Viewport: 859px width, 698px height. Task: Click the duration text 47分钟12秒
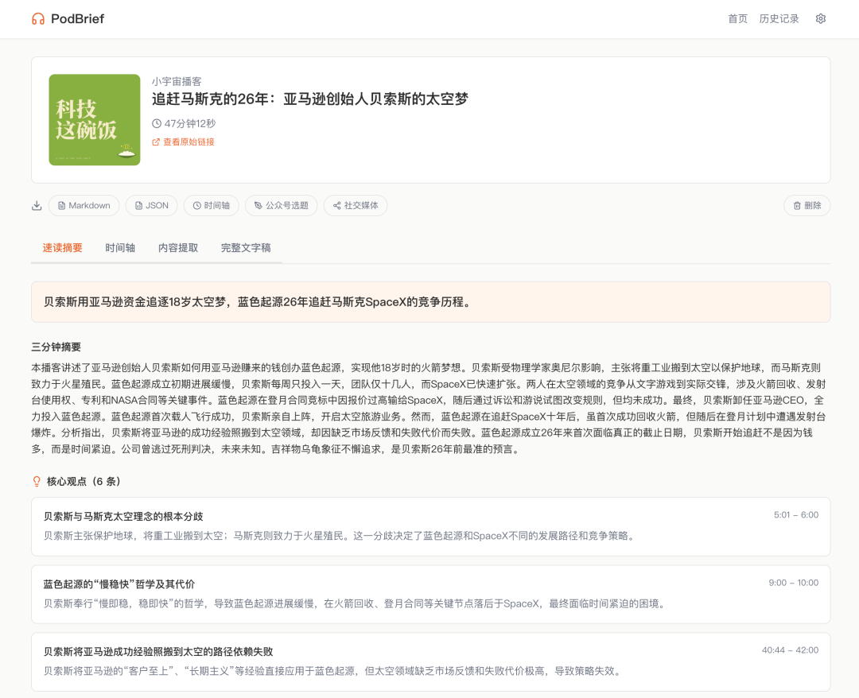pos(190,124)
